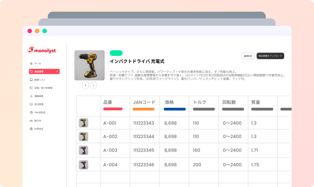Image resolution: width=314 pixels, height=187 pixels.
Task: Show previous product image with left arrow
Action: pyautogui.click(x=85, y=85)
